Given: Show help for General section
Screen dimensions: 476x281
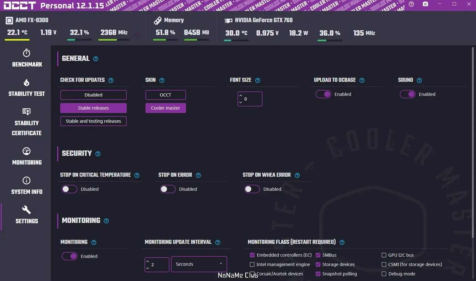Looking at the screenshot, I should point(96,59).
